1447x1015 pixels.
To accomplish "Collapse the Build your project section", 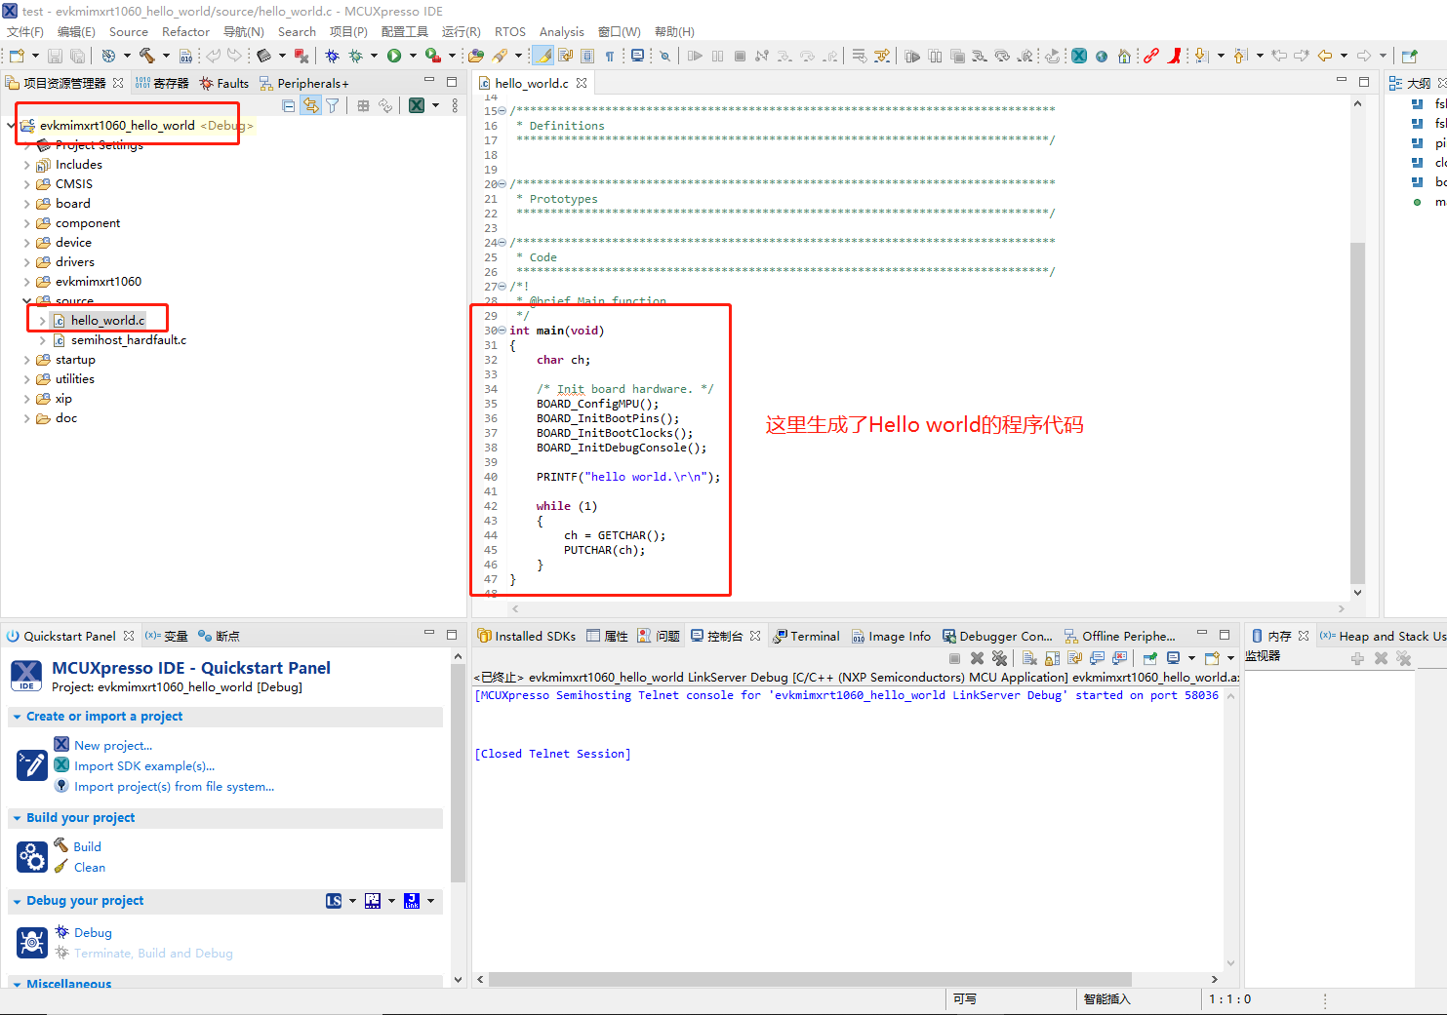I will (x=17, y=818).
